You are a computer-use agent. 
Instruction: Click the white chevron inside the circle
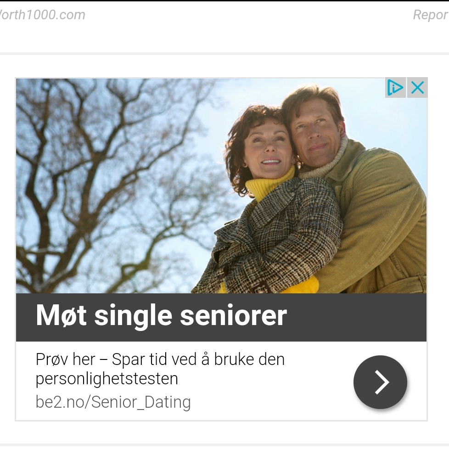click(x=382, y=382)
